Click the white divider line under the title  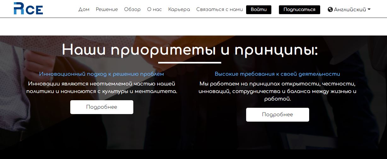(190, 63)
